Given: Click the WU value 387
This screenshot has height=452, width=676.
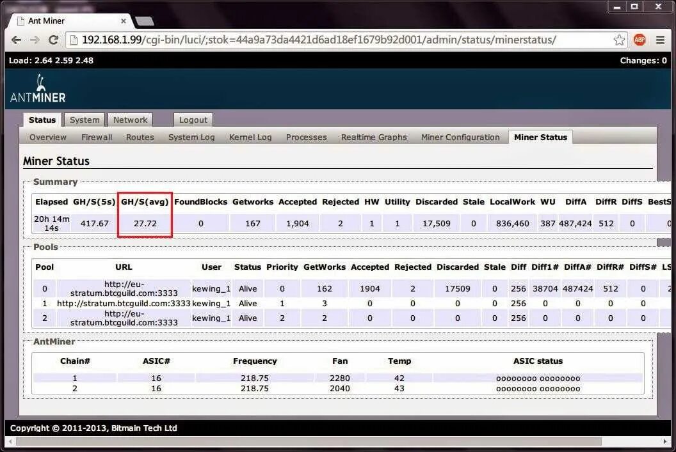Looking at the screenshot, I should (x=547, y=223).
